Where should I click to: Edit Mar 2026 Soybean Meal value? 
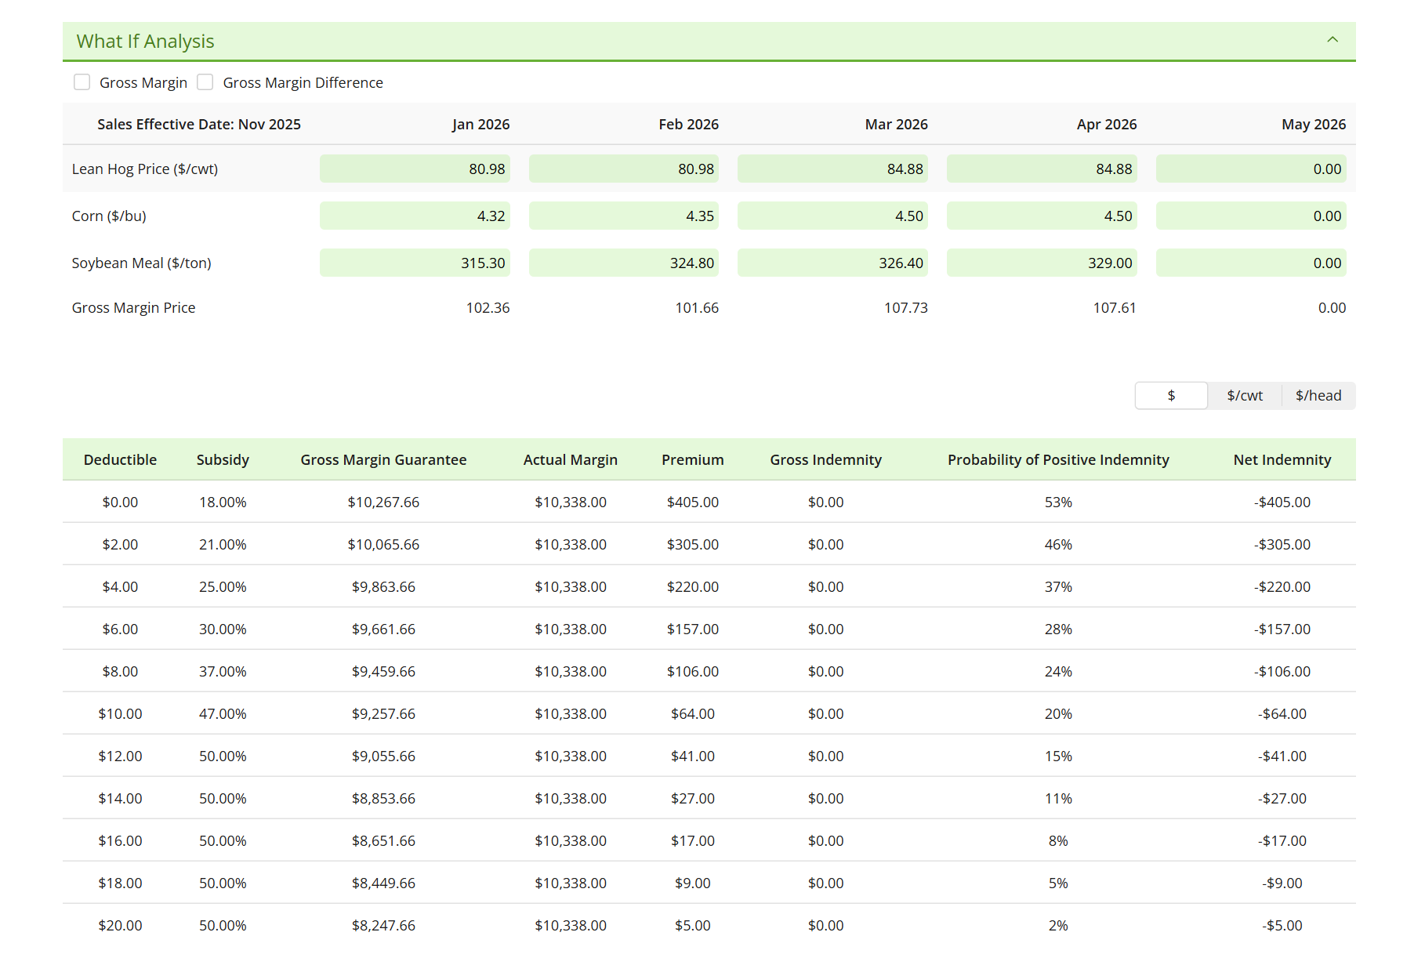pos(832,263)
